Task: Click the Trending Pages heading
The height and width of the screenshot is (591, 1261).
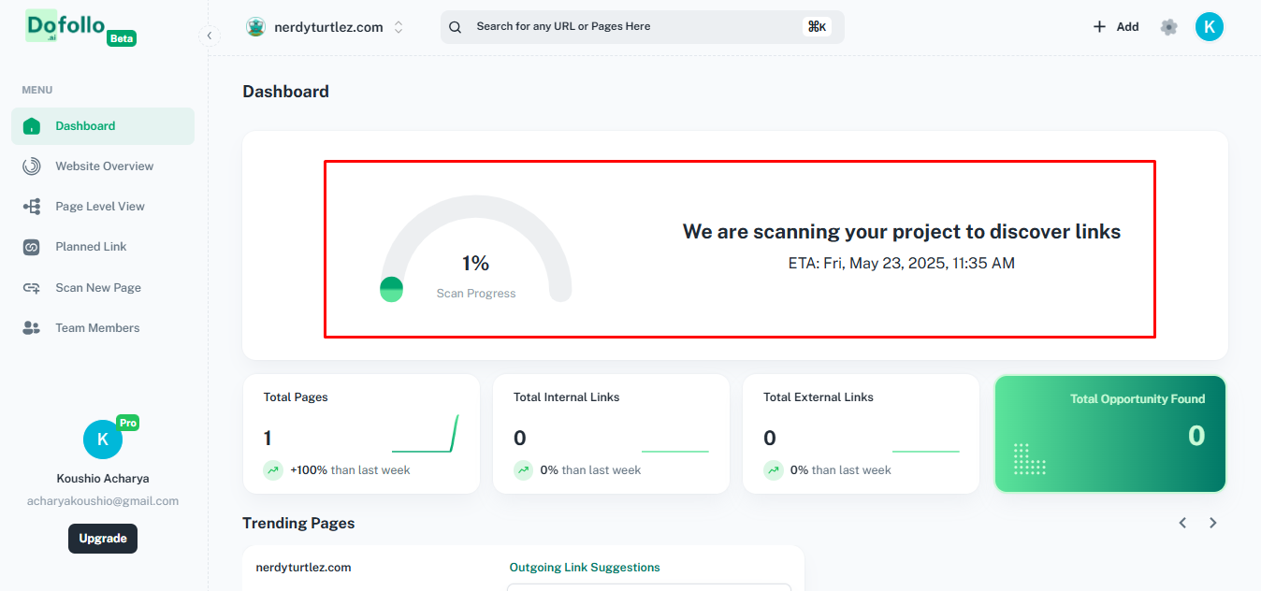Action: click(298, 523)
